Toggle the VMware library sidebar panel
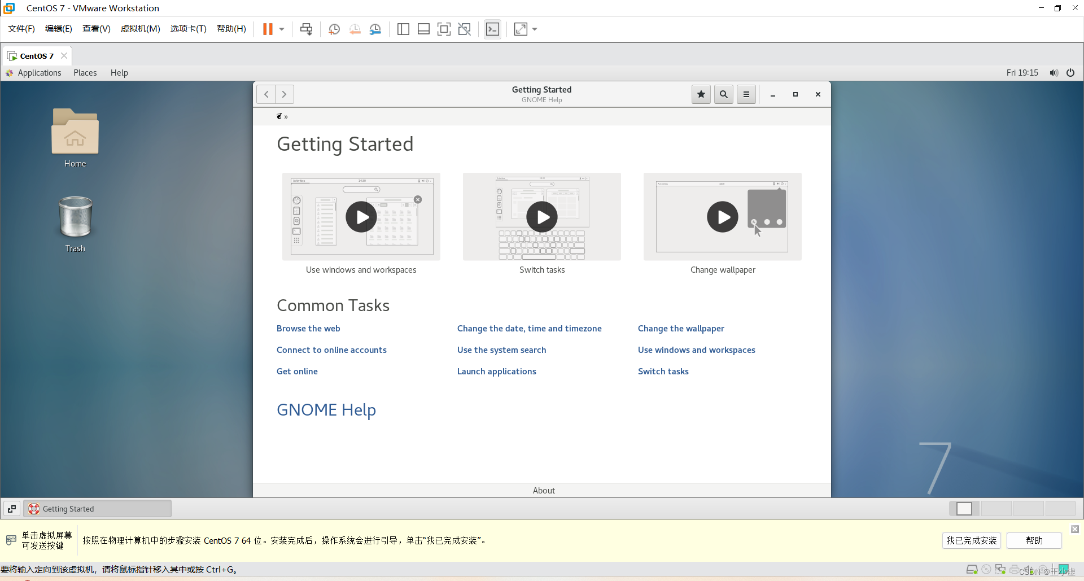The image size is (1084, 581). (403, 29)
